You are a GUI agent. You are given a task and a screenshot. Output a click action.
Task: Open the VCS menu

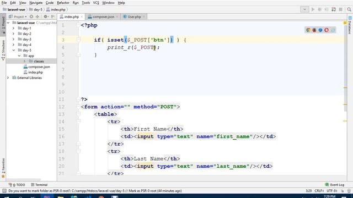(x=96, y=3)
